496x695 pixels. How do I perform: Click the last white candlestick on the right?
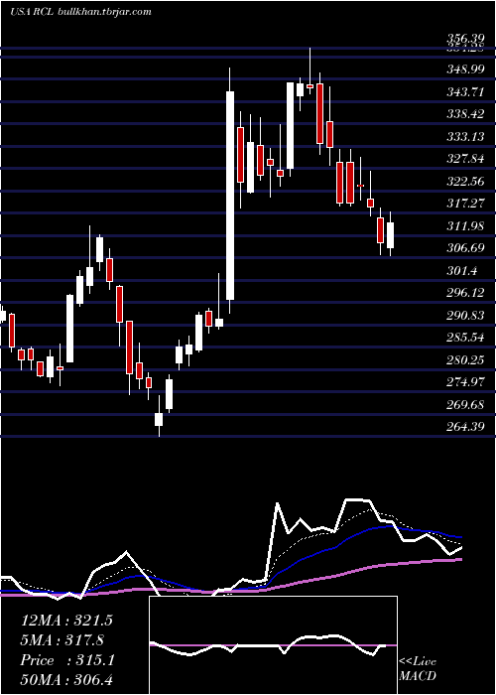click(x=390, y=235)
